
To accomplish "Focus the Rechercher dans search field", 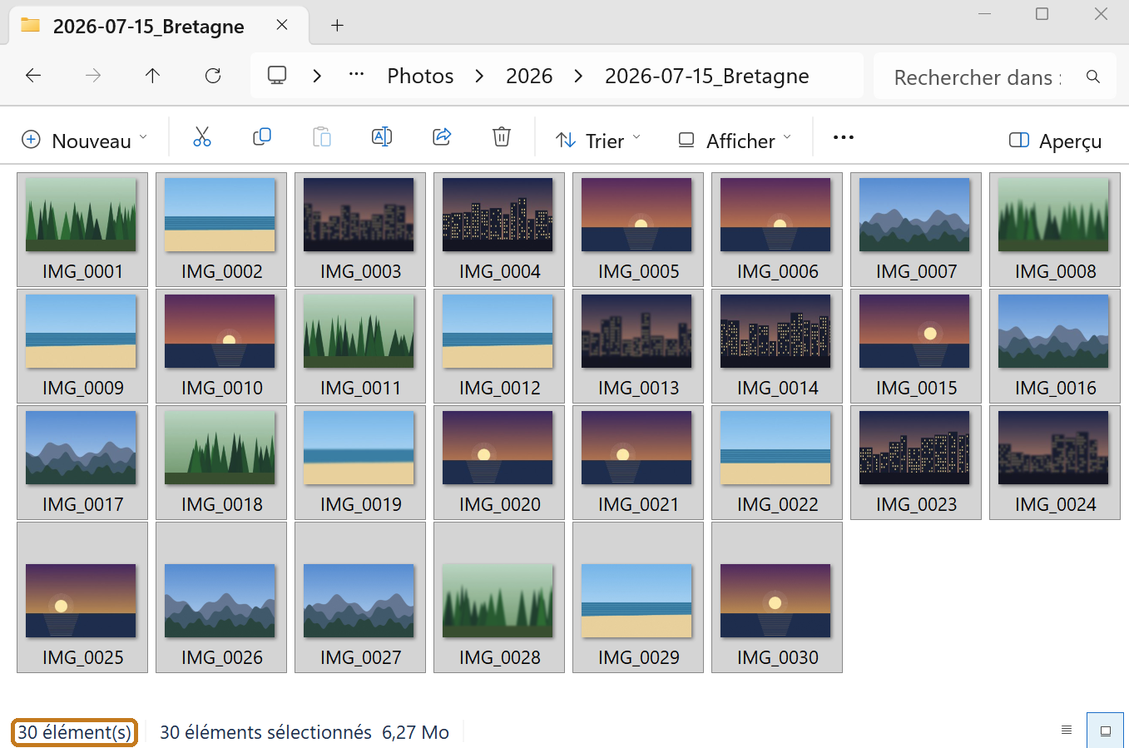I will (x=978, y=77).
